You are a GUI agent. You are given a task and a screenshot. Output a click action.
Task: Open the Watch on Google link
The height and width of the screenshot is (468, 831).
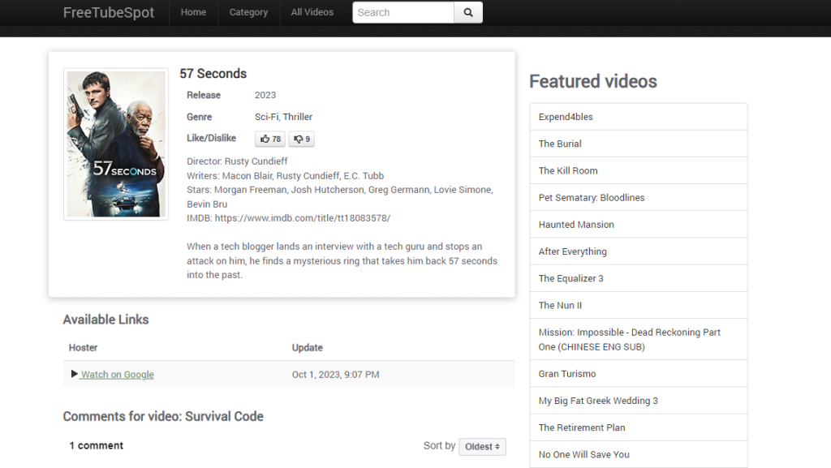[x=117, y=374]
